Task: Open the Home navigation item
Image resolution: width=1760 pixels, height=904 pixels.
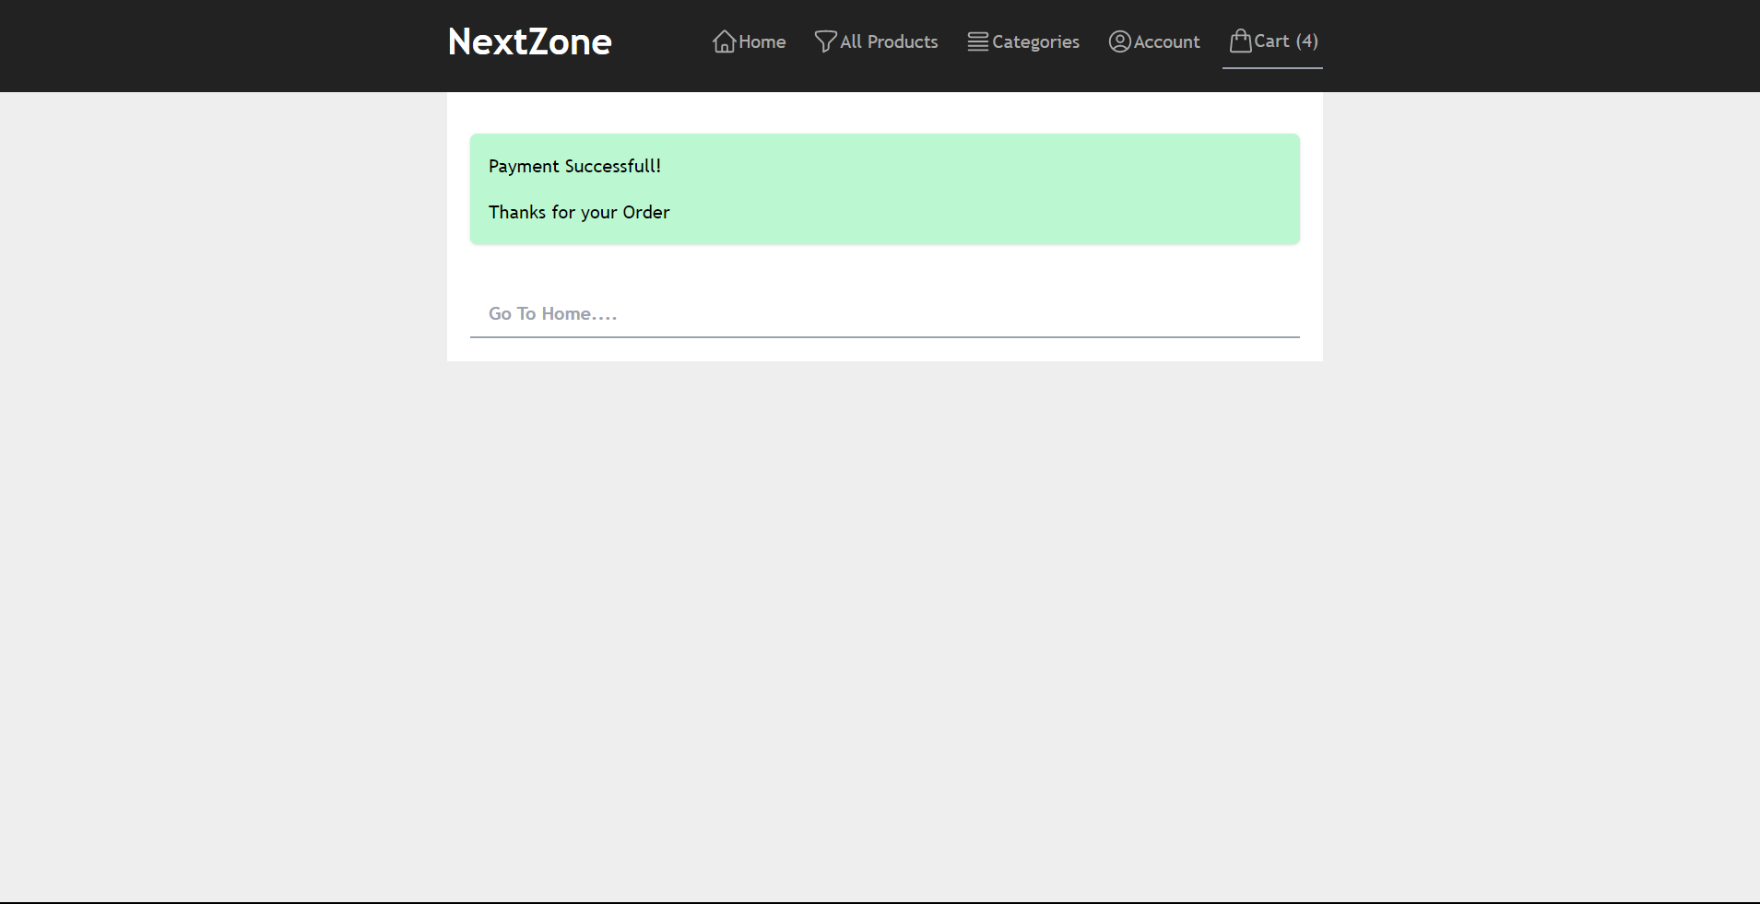Action: pyautogui.click(x=762, y=41)
